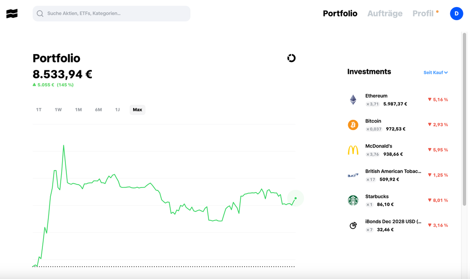Select the 1T time range
This screenshot has width=470, height=279.
39,109
